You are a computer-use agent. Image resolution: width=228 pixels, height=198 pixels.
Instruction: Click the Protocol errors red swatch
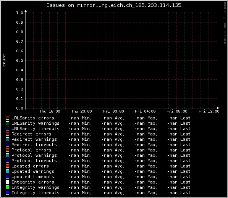7,150
